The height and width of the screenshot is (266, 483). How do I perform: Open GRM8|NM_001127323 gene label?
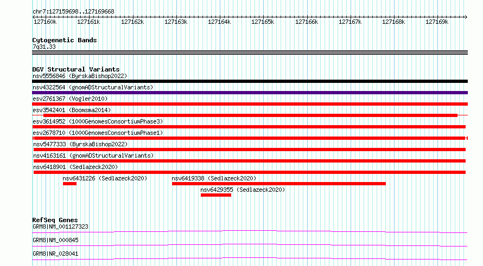[60, 226]
